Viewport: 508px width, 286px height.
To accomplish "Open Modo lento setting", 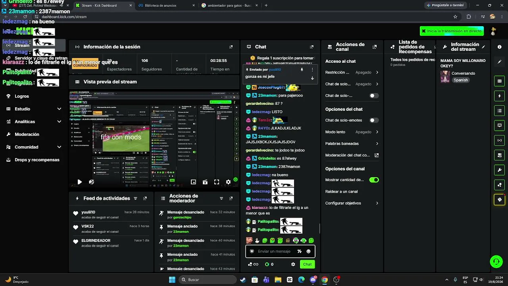I will click(352, 132).
